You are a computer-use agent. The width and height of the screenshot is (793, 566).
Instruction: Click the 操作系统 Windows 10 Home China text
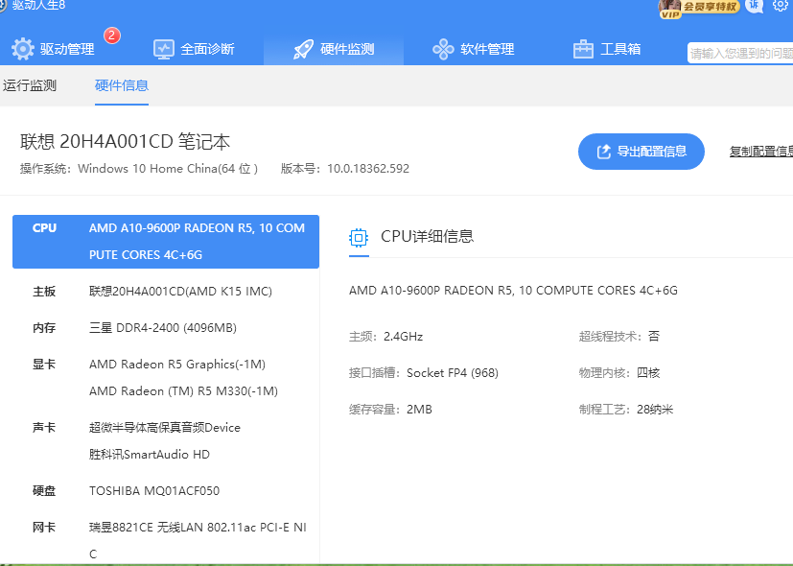point(139,169)
